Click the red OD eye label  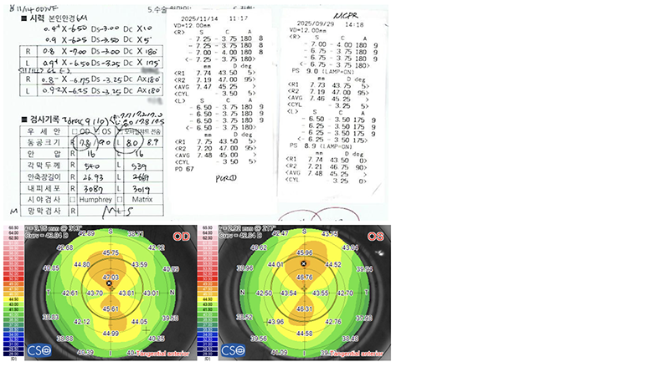click(x=181, y=237)
